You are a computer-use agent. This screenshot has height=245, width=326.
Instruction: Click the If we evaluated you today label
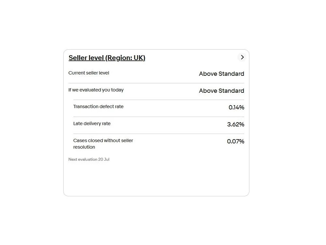click(96, 90)
